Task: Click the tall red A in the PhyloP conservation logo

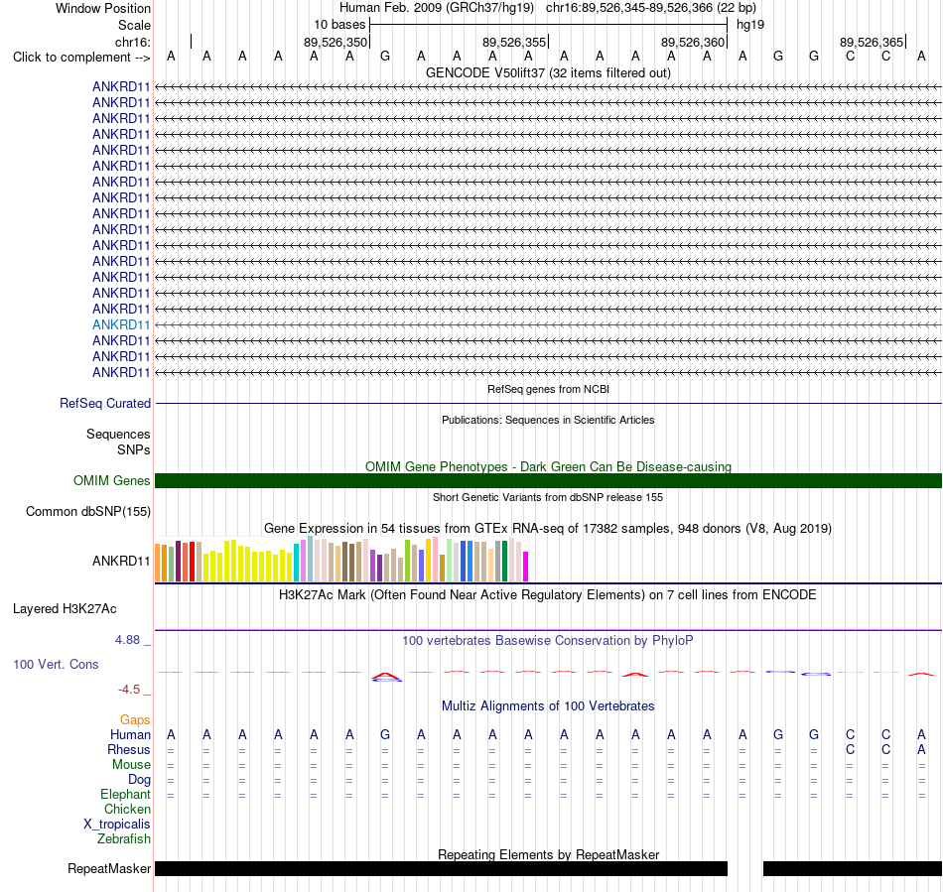Action: click(385, 677)
